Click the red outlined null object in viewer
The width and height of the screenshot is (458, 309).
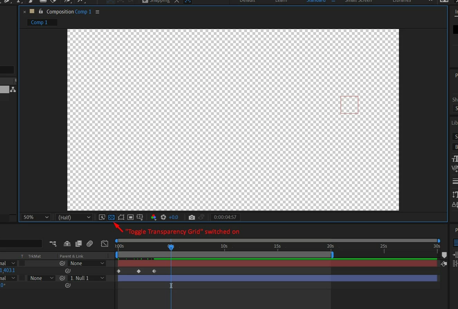pyautogui.click(x=349, y=105)
